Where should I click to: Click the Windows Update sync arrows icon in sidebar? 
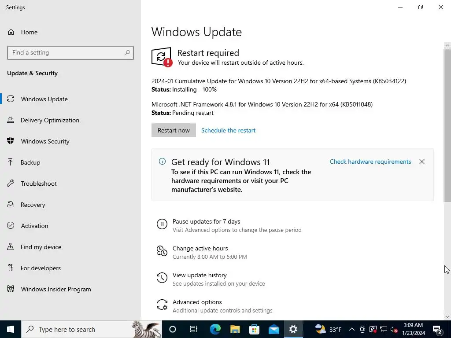click(x=11, y=99)
